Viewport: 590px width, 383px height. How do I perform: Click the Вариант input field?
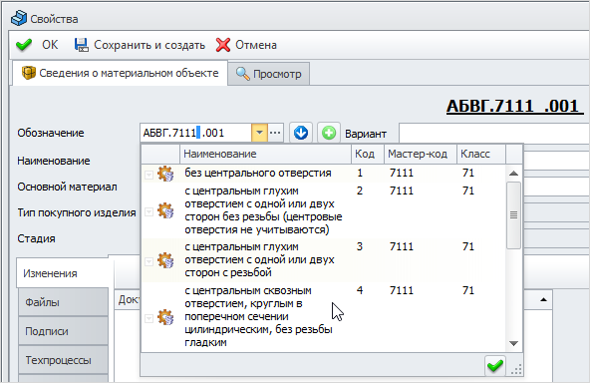493,133
